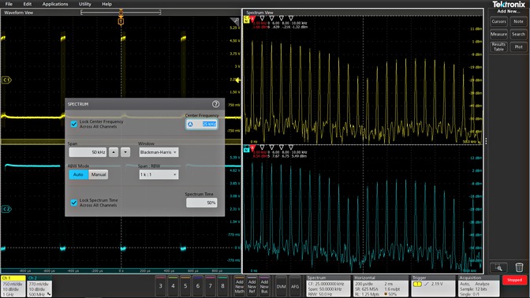Open the Ch 1 settings badge
This screenshot has height=298, width=530.
pos(13,286)
